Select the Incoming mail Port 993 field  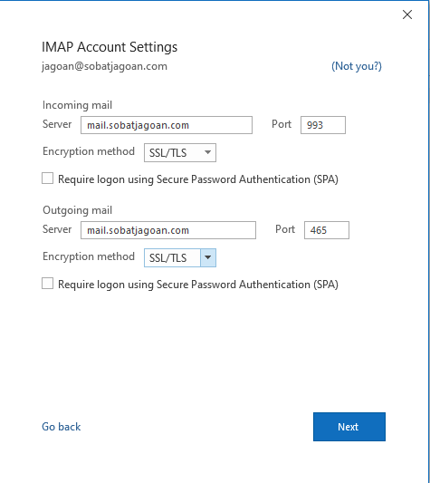[323, 125]
